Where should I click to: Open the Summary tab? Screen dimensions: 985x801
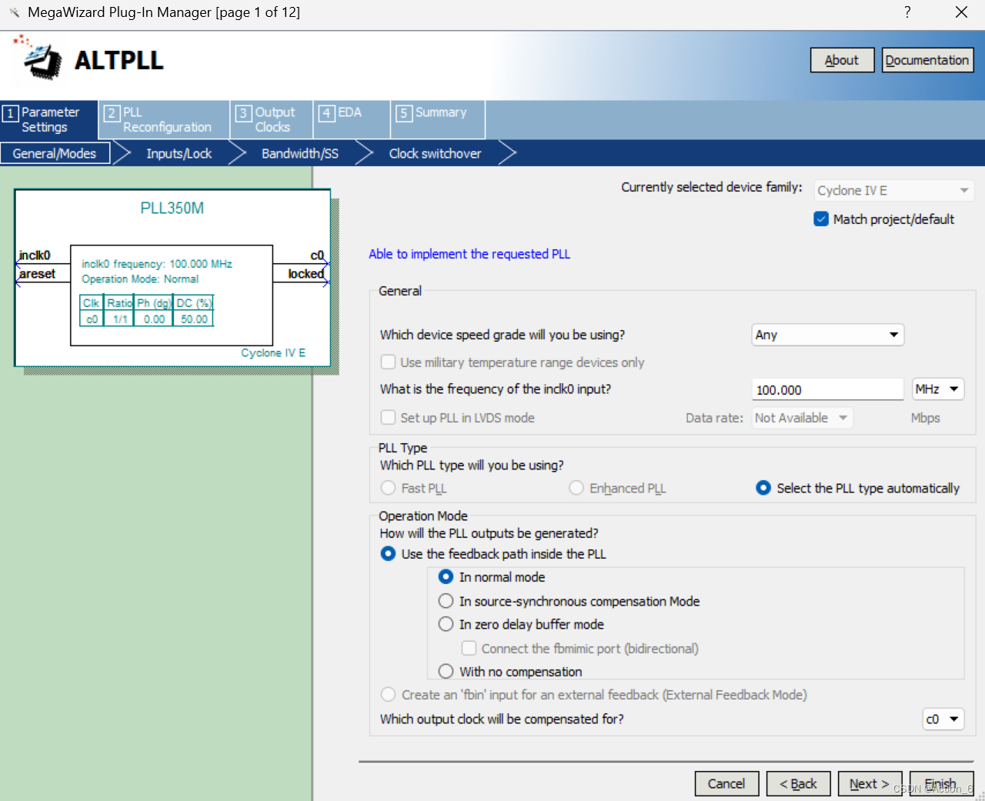[438, 120]
